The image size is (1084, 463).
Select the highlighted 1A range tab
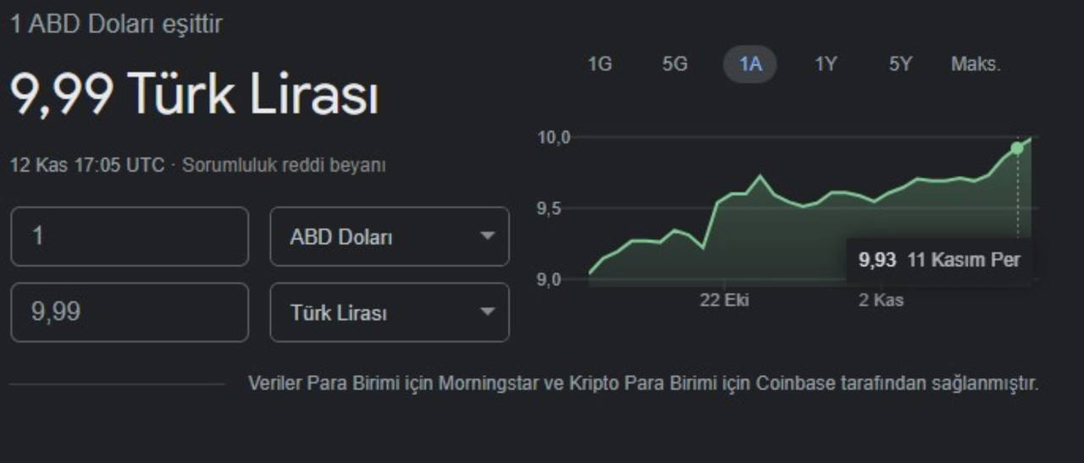tap(749, 64)
